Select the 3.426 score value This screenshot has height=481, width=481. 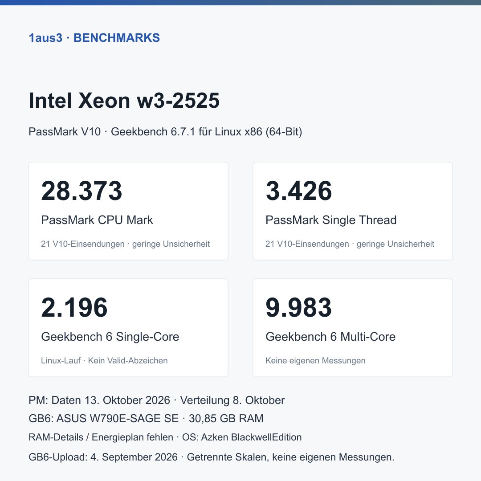coord(299,191)
